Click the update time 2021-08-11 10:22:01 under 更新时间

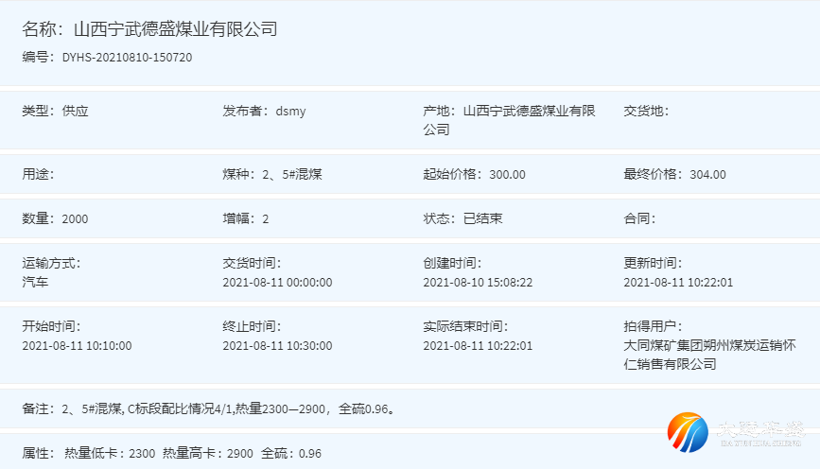678,282
